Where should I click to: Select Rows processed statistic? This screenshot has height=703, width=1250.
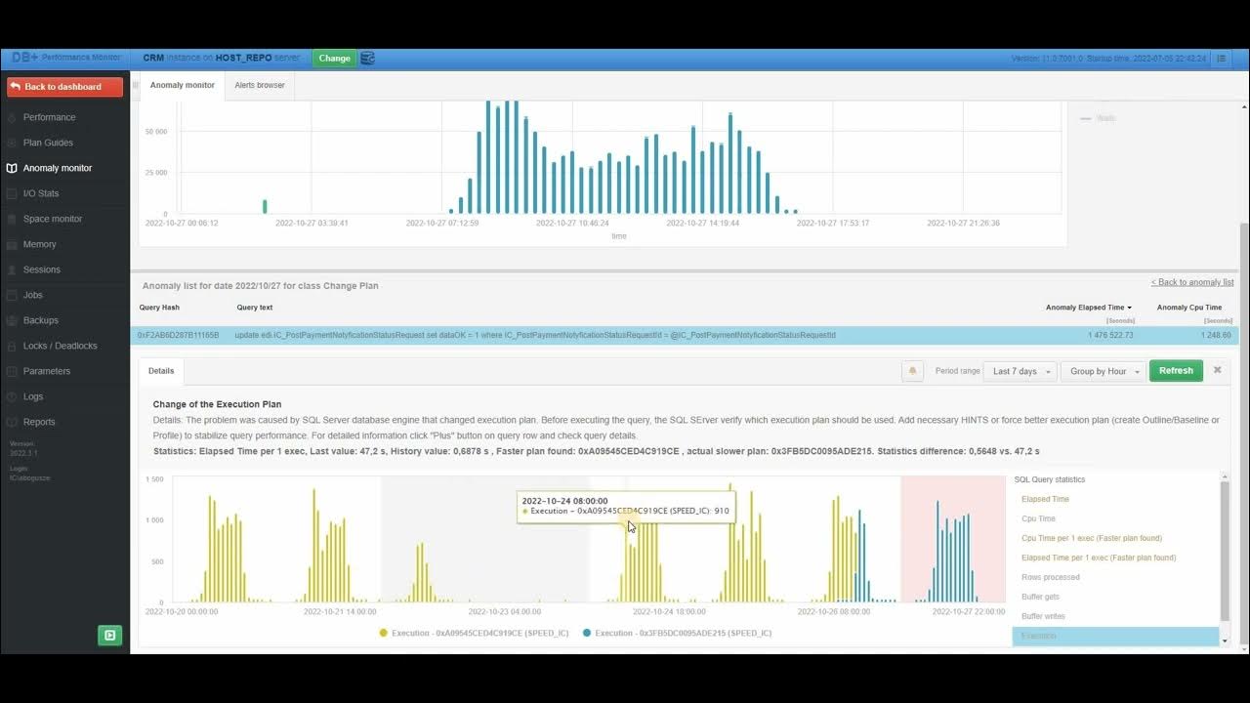click(x=1050, y=577)
